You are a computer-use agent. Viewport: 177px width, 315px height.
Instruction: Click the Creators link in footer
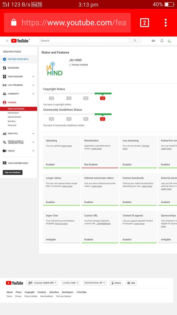pyautogui.click(x=42, y=292)
